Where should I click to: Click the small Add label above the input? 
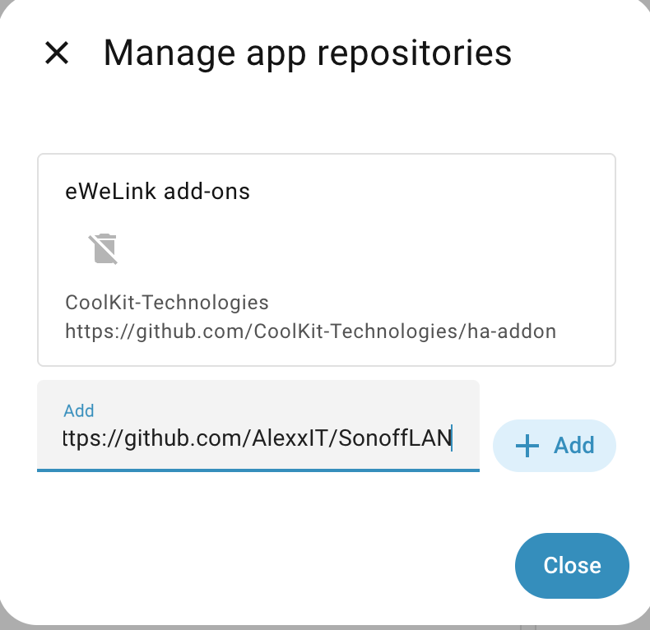pos(79,410)
